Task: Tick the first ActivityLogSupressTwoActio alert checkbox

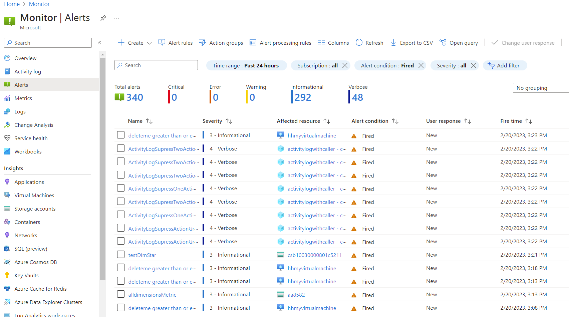Action: click(121, 148)
